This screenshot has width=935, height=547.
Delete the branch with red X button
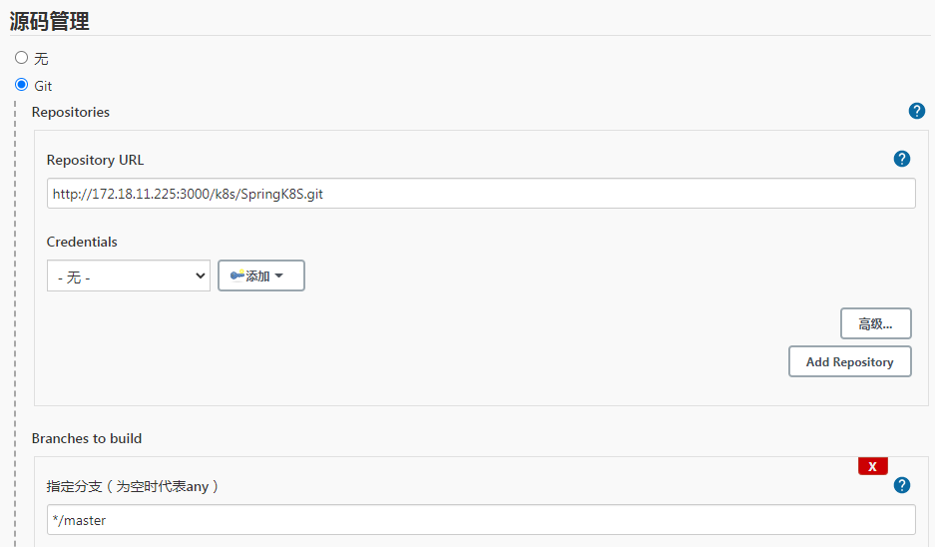pos(872,466)
